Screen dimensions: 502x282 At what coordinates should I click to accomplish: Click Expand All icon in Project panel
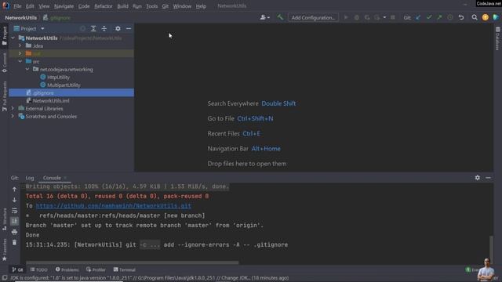click(x=93, y=29)
